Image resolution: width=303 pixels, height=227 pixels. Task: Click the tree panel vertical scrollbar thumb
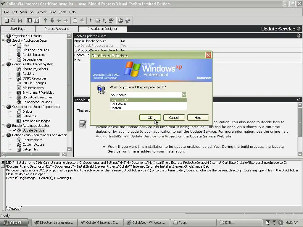69,85
